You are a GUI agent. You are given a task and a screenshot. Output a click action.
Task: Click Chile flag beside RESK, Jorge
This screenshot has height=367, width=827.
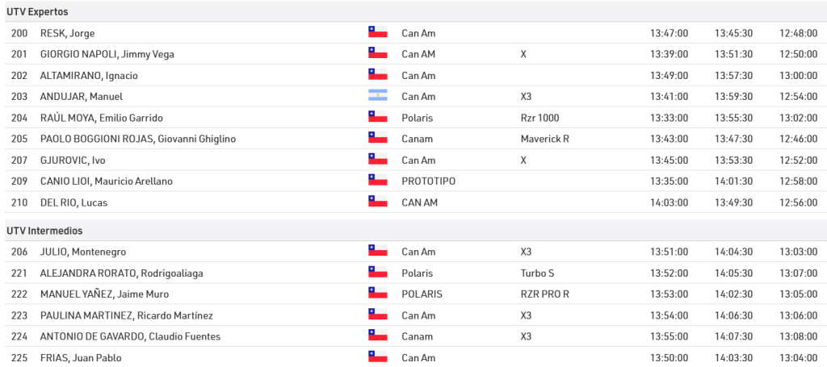(x=377, y=33)
